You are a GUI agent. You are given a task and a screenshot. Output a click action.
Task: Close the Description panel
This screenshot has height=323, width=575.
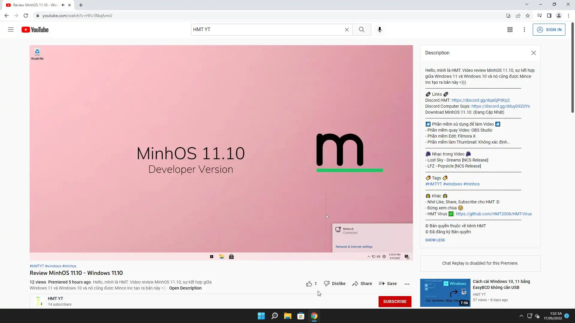[533, 53]
